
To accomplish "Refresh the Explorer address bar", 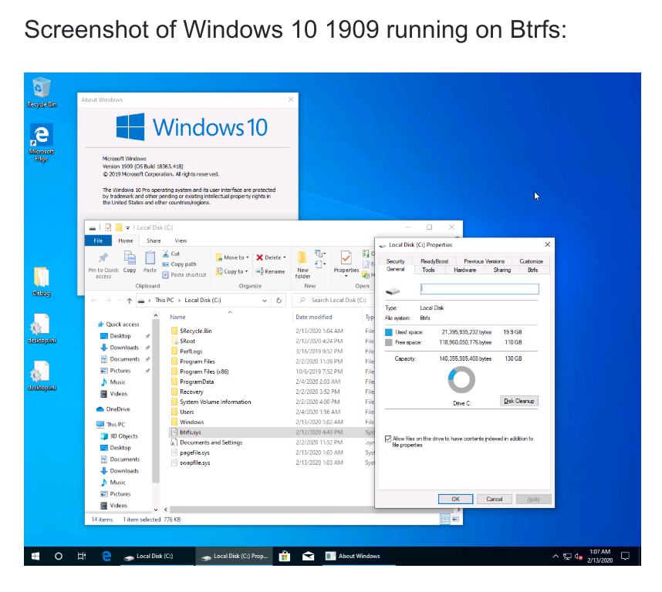I will (279, 300).
